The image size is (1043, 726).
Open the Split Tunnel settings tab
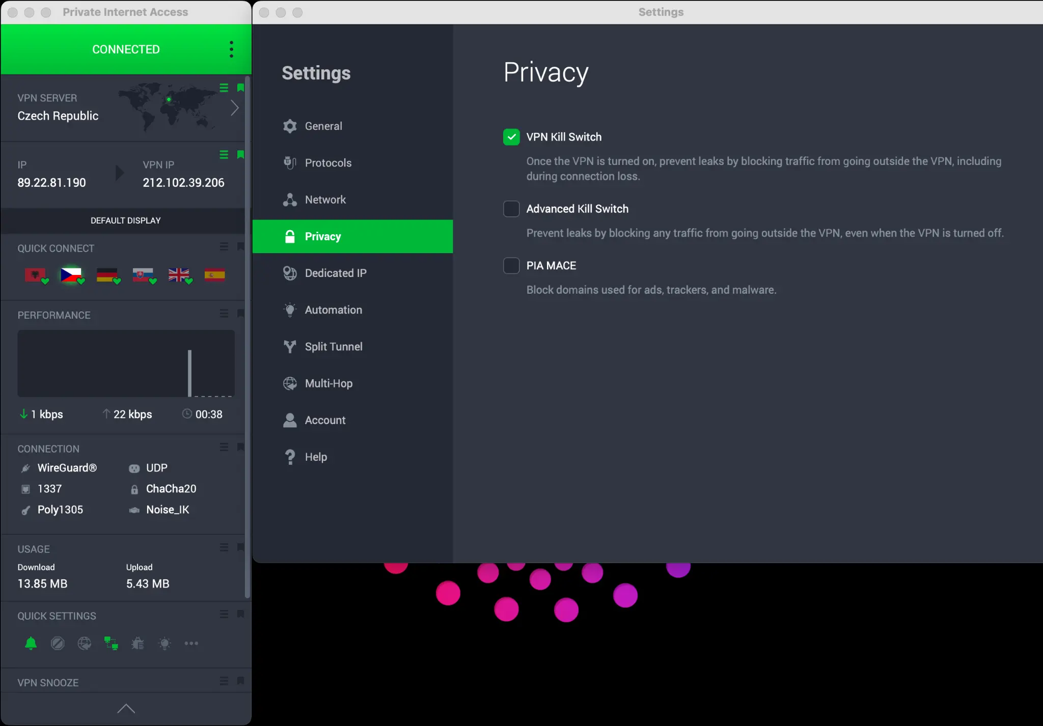point(333,347)
